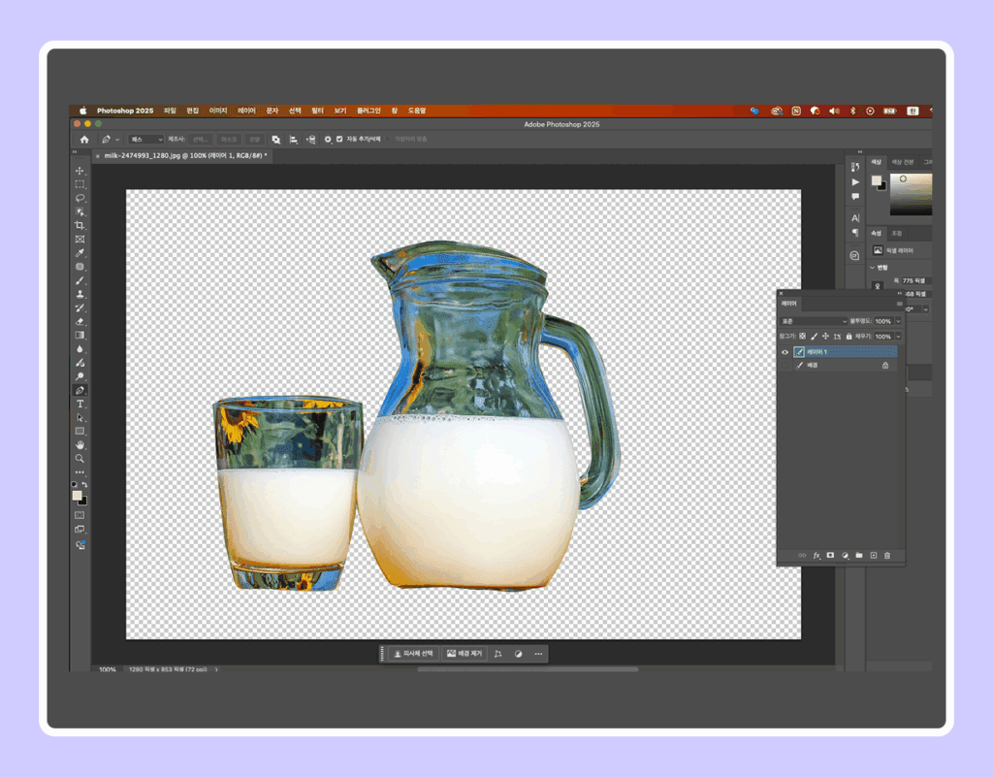Screen dimensions: 993x777
Task: Open the 불투명도 opacity dropdown arrow
Action: coord(898,321)
